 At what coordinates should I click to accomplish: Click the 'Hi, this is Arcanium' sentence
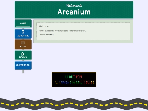(x=62, y=31)
